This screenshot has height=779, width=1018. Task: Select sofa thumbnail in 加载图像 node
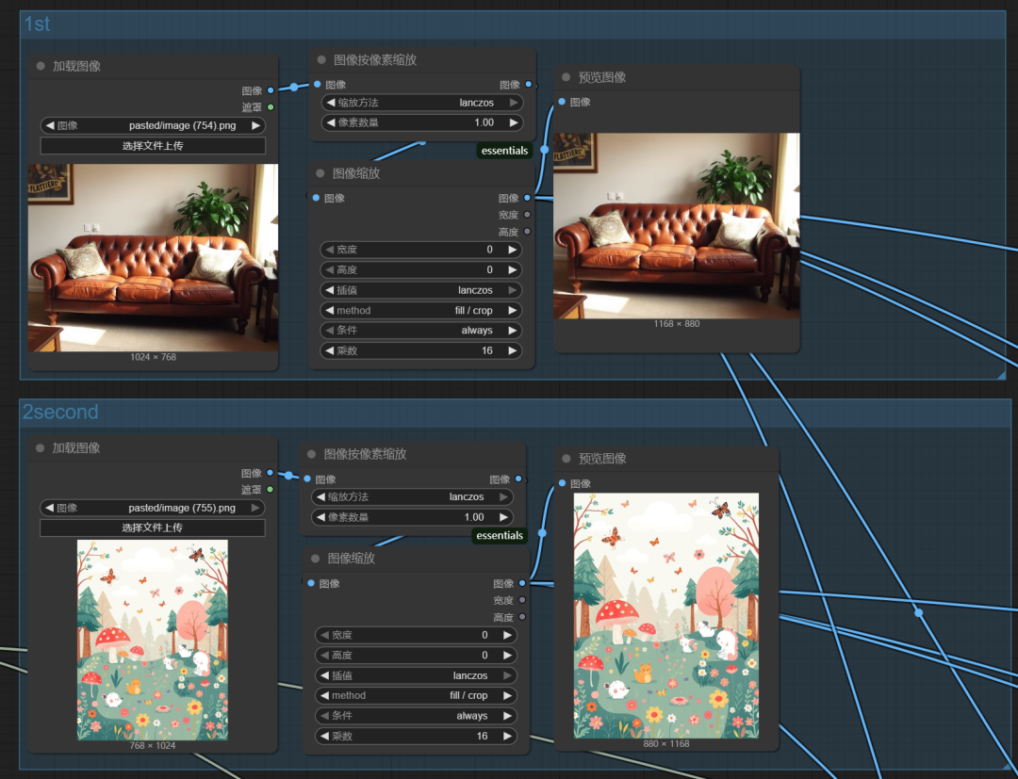click(153, 257)
